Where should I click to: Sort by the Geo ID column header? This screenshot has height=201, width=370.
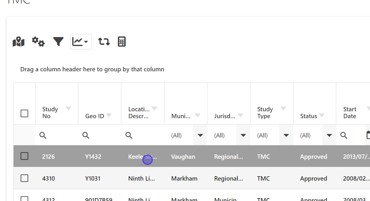click(x=94, y=116)
